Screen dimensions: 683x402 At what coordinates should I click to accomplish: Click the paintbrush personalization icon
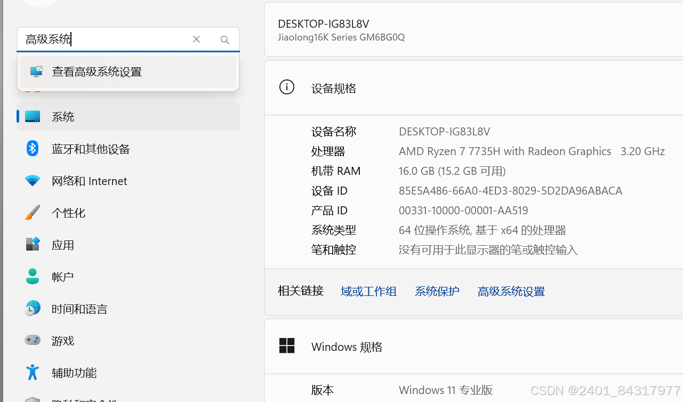tap(33, 213)
